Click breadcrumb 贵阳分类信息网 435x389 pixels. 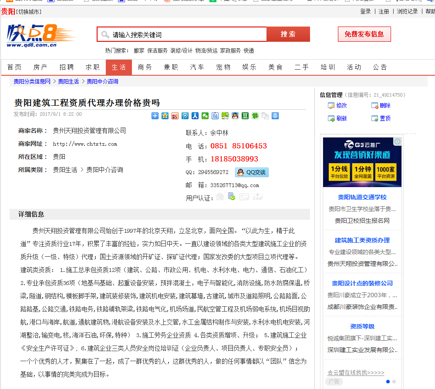click(x=32, y=81)
